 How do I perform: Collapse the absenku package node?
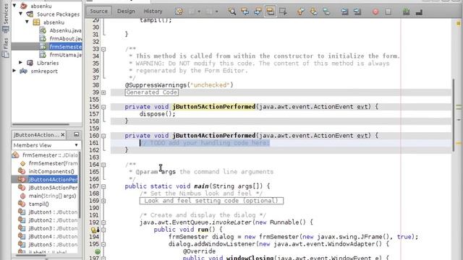[27, 22]
